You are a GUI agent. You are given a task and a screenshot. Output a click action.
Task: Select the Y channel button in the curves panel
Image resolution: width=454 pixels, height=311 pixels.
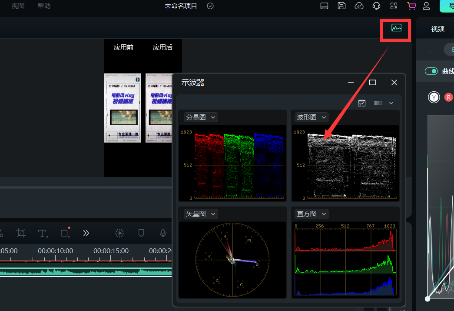pos(434,97)
